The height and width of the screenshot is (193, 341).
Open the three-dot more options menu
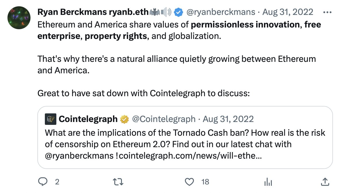click(327, 12)
